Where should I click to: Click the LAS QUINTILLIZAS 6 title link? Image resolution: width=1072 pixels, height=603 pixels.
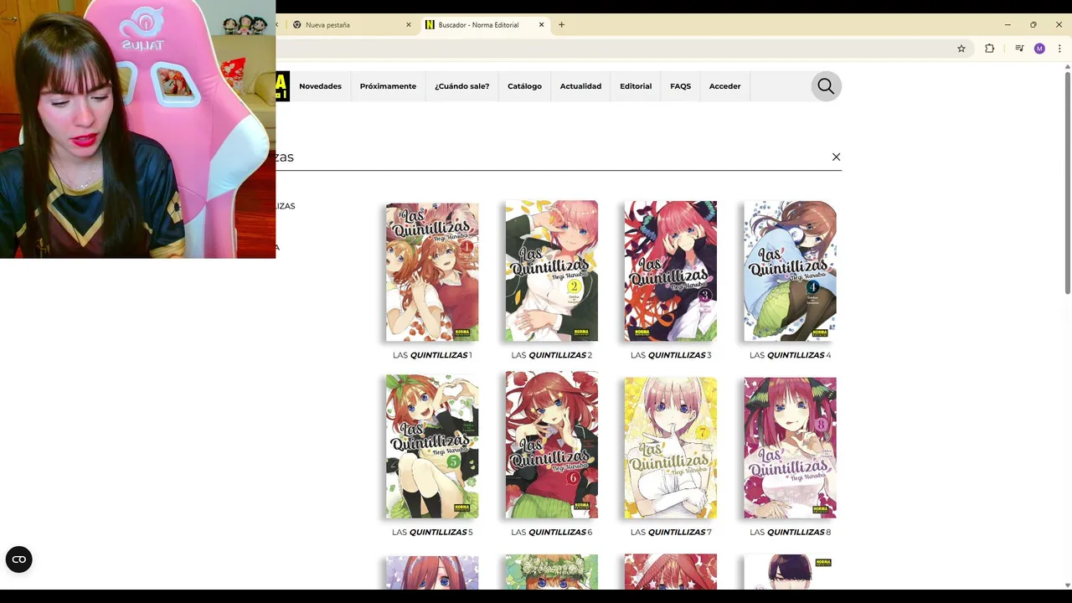tap(551, 532)
